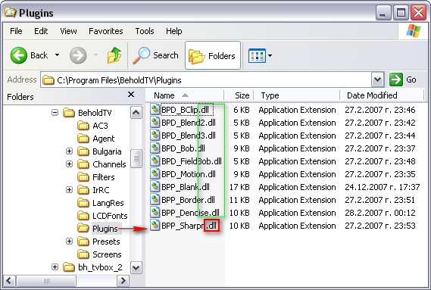Click the BPP_Blank.dll file icon
Screen dimensions: 431x290
[x=155, y=187]
